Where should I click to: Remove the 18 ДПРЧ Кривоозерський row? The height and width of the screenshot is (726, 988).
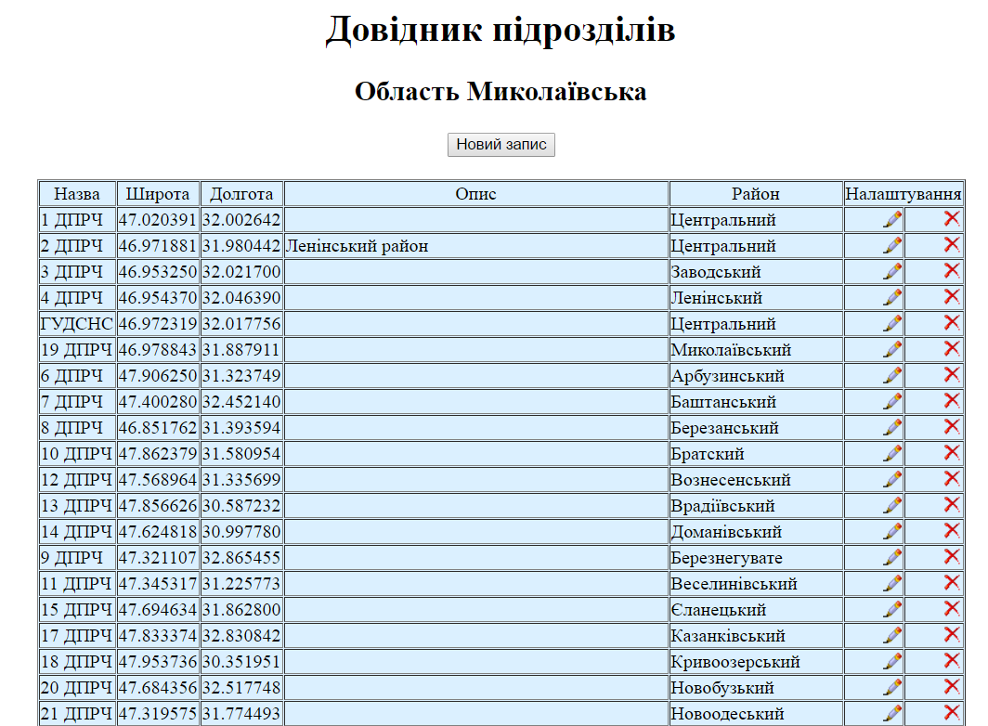click(951, 660)
